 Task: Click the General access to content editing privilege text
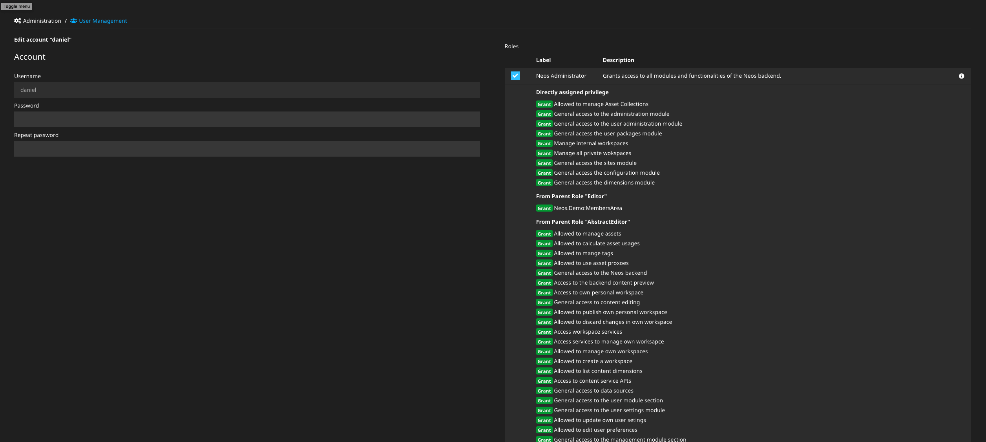tap(596, 302)
